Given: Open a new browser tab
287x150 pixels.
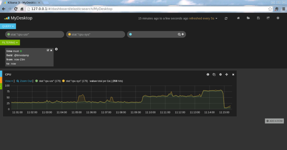Looking at the screenshot, I should (46, 3).
